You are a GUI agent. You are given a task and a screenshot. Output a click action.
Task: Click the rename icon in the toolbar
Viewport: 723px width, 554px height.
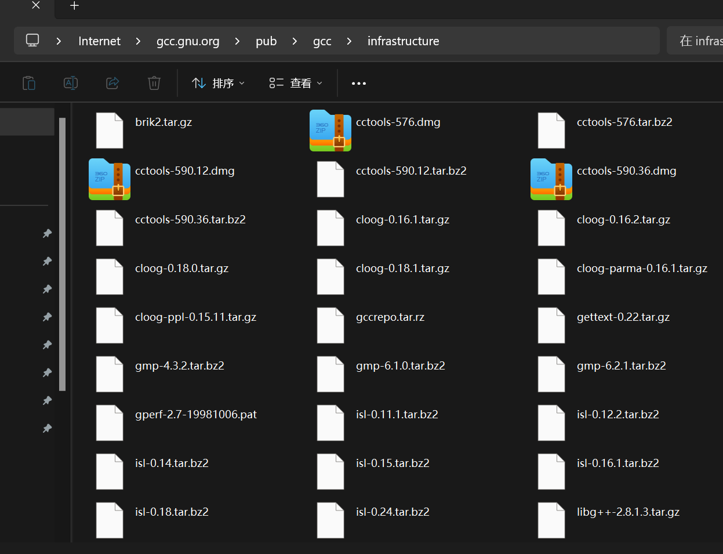point(71,83)
